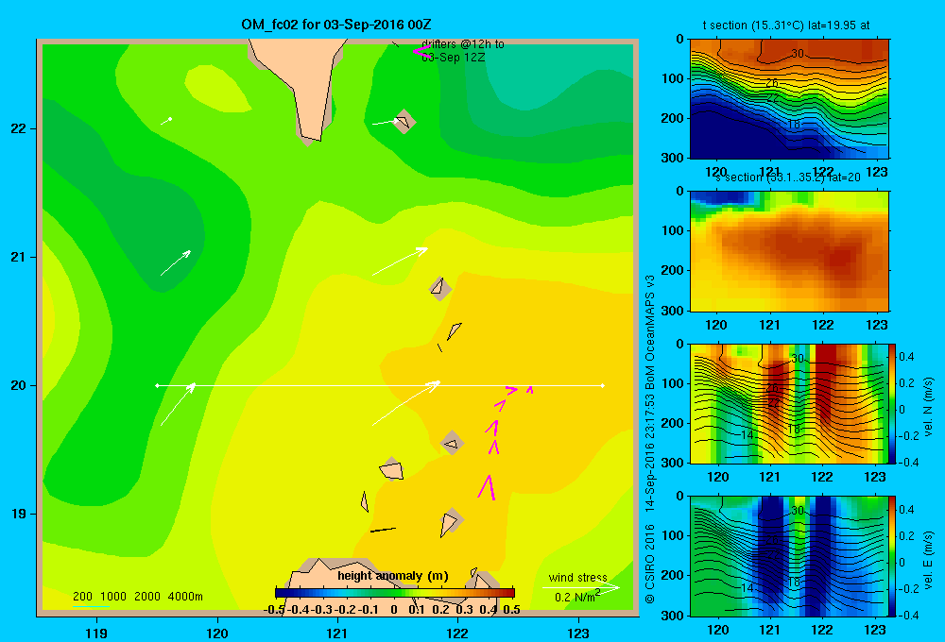
Task: Click the wind arrow near 21N 120E
Action: coord(176,263)
